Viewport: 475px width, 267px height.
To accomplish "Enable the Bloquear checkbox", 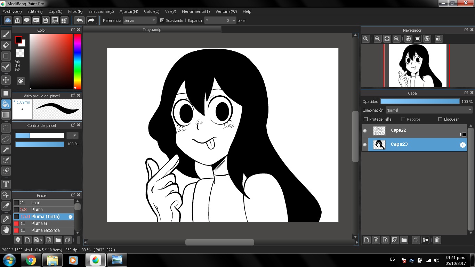I will pyautogui.click(x=441, y=119).
